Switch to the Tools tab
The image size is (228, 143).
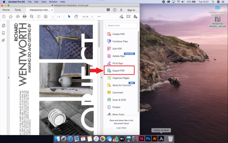point(18,10)
